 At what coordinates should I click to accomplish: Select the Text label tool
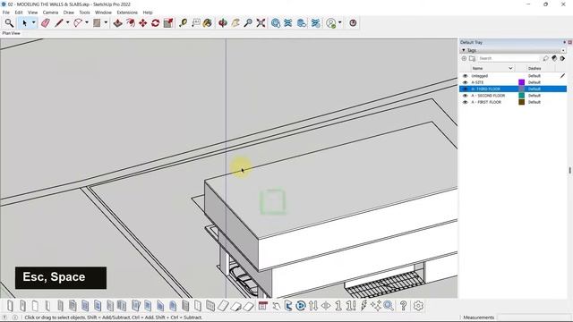tap(196, 23)
